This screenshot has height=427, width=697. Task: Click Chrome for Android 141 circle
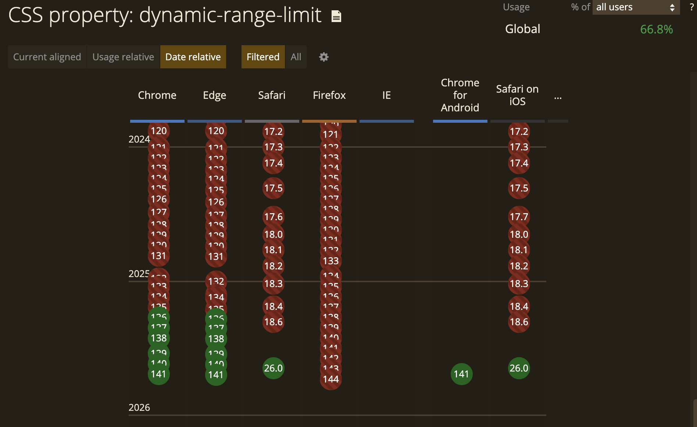[x=461, y=374]
